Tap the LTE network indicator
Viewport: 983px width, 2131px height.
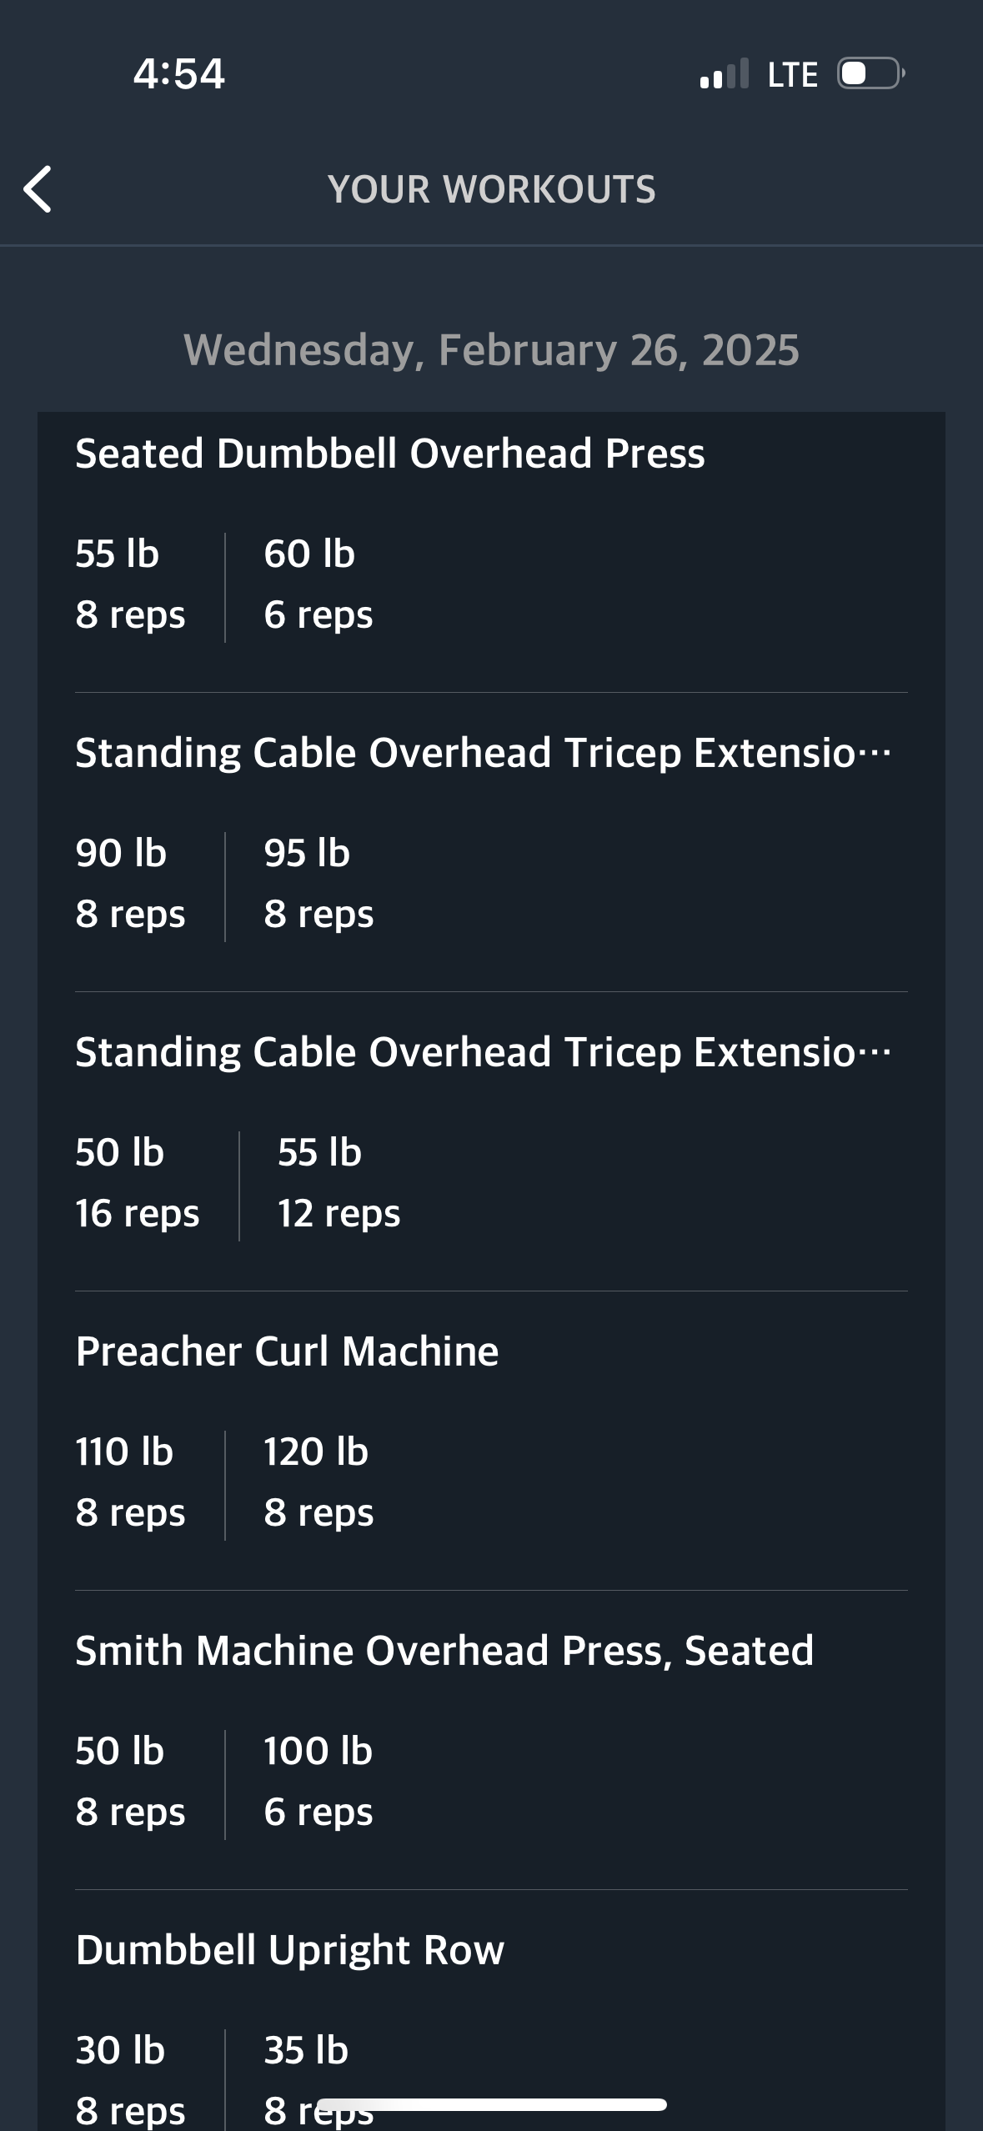[x=792, y=74]
